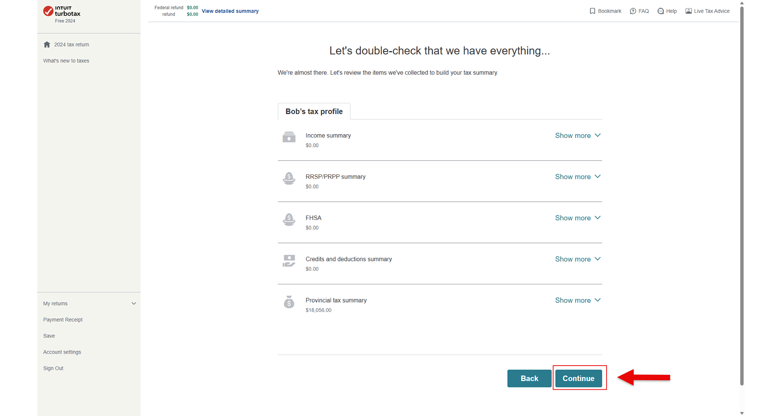
Task: Click the Back button
Action: [x=529, y=378]
